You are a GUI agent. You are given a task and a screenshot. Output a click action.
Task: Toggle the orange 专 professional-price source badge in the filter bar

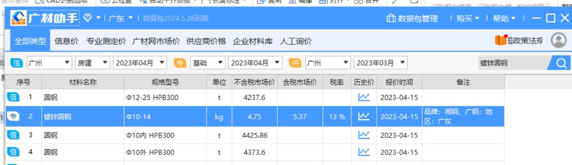point(181,63)
